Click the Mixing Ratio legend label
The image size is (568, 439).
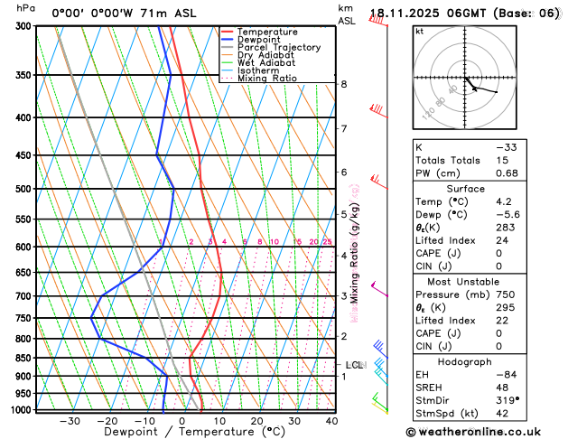coord(267,79)
